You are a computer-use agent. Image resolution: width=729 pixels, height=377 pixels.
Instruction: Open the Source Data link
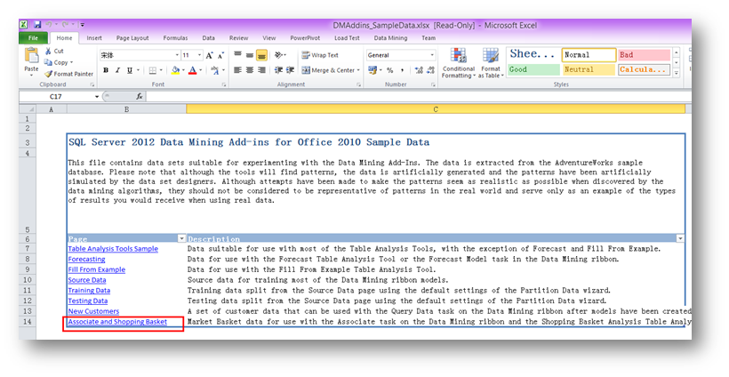(87, 280)
